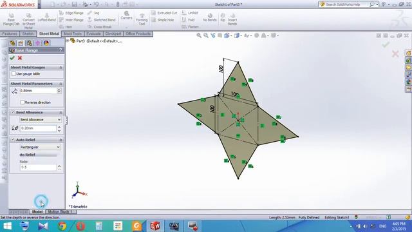
Task: Switch to the Office Products tab
Action: coord(138,34)
